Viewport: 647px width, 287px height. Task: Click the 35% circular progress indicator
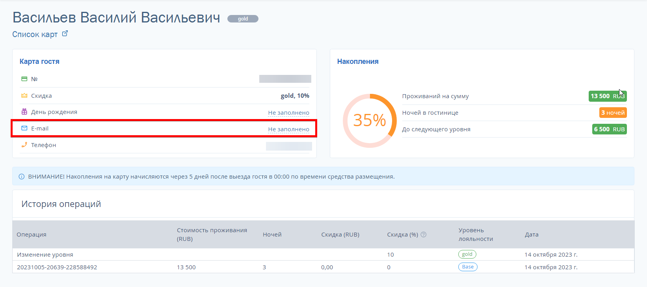tap(370, 121)
